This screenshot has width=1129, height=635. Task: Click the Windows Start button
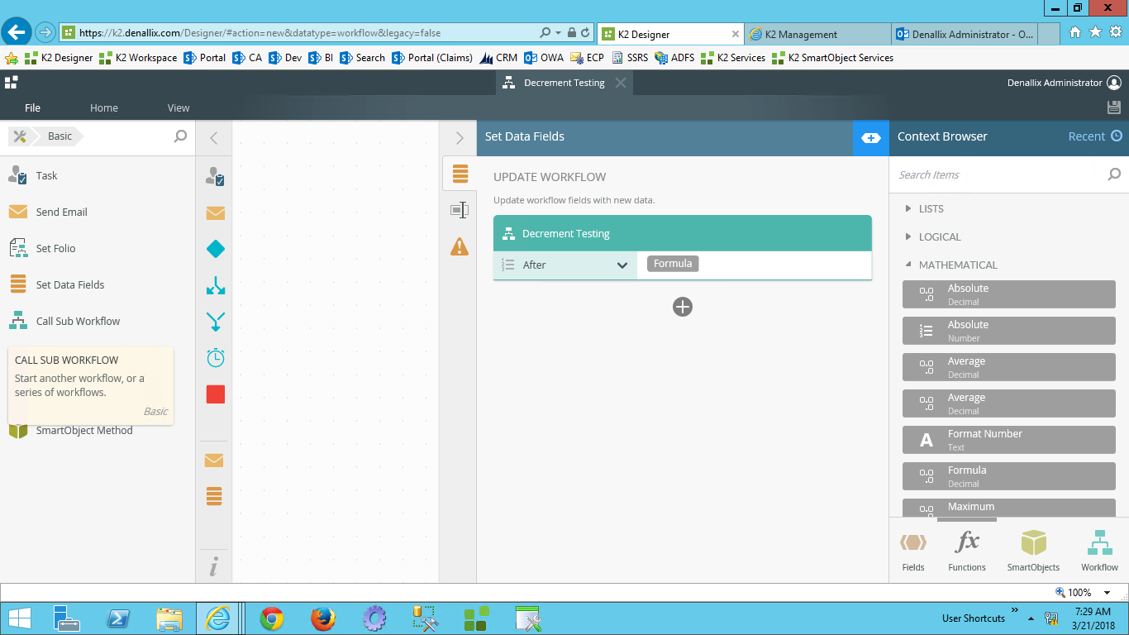(19, 618)
